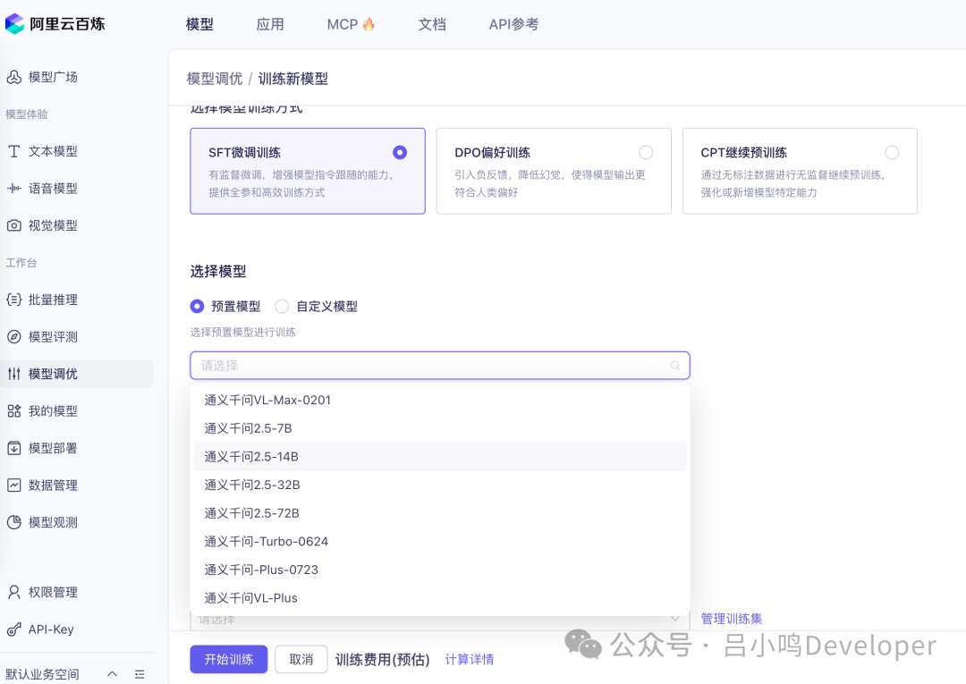966x684 pixels.
Task: Click the 模型调优 sliders icon
Action: point(13,374)
